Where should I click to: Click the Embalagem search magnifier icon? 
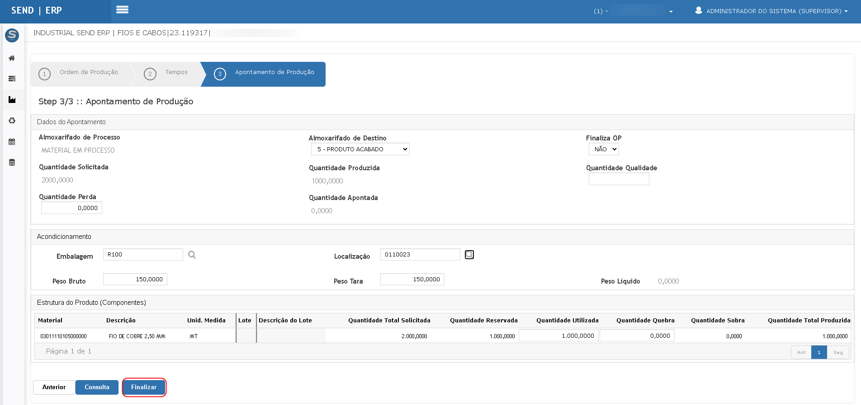click(192, 255)
